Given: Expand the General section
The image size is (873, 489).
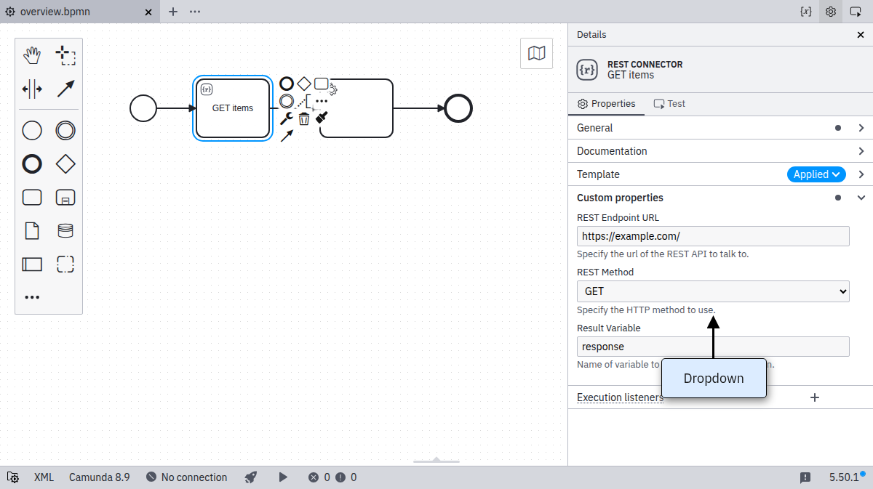Looking at the screenshot, I should click(720, 128).
